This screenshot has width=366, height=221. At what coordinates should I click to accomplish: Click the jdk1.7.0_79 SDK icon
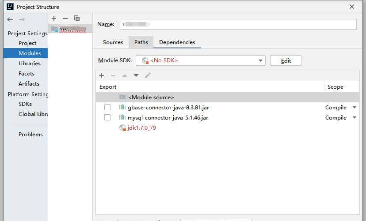pos(122,127)
